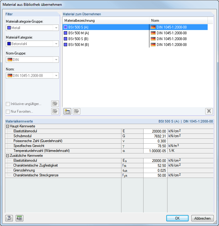Confirm with the OK button

coord(177,218)
